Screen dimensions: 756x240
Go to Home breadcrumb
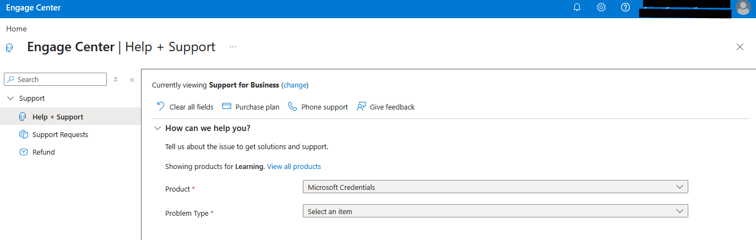click(x=17, y=29)
